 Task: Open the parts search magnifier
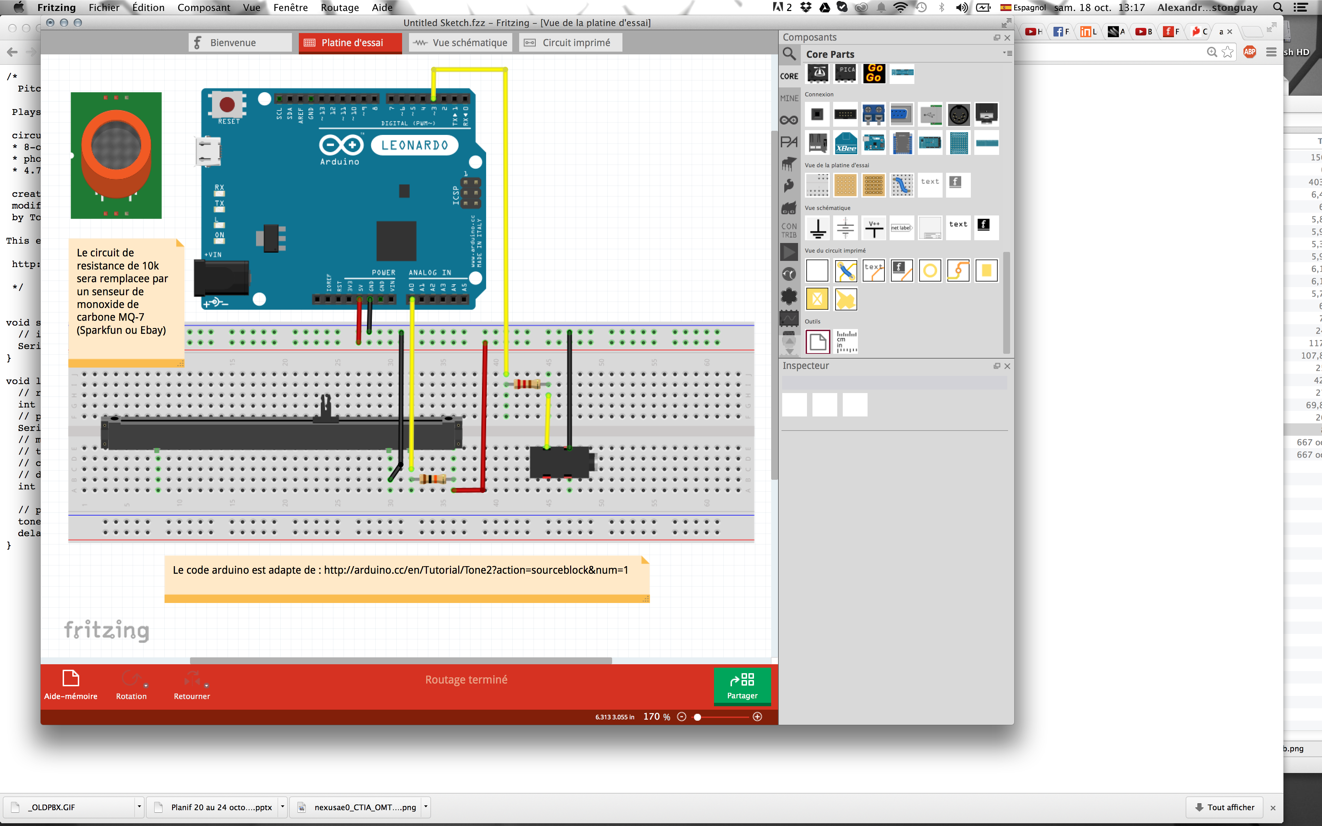tap(789, 54)
